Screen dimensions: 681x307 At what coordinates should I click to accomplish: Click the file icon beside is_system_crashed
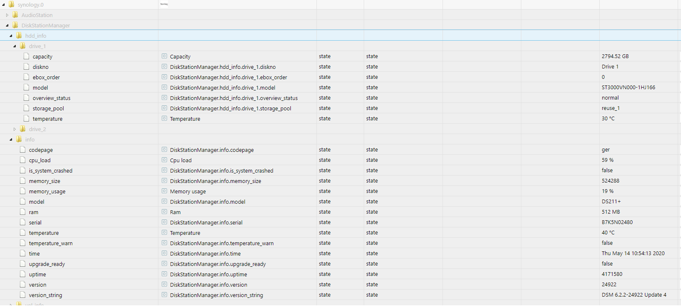point(23,170)
